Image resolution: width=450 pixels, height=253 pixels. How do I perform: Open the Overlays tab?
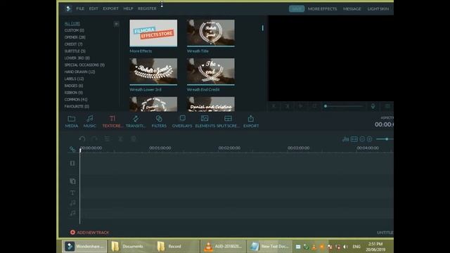pos(182,122)
